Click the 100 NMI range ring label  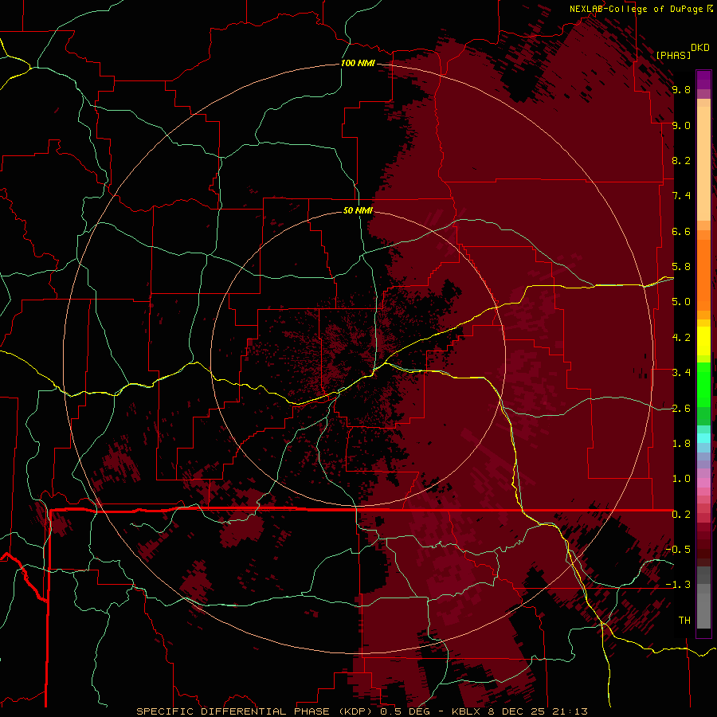(x=358, y=63)
